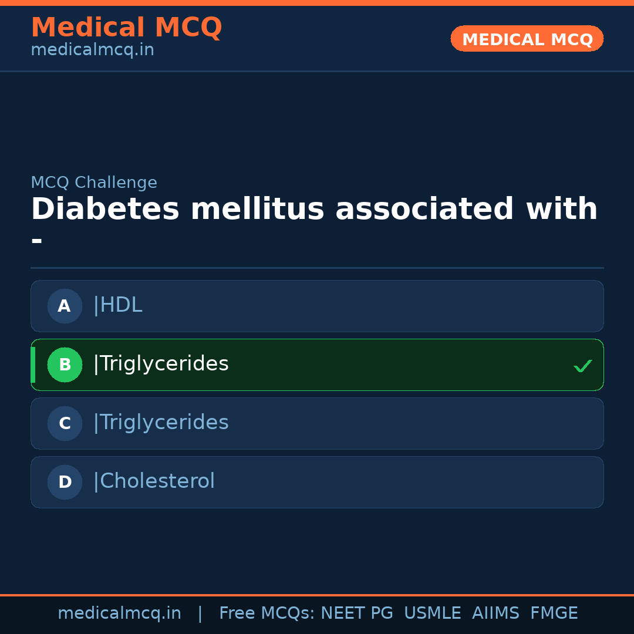The width and height of the screenshot is (634, 634).
Task: Click the highlighted option B Triglycerides text
Action: tap(160, 364)
